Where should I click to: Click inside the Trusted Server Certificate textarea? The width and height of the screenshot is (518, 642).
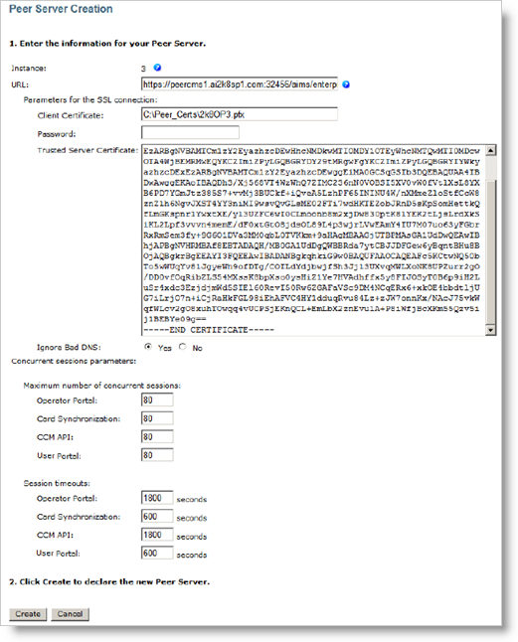pos(313,240)
